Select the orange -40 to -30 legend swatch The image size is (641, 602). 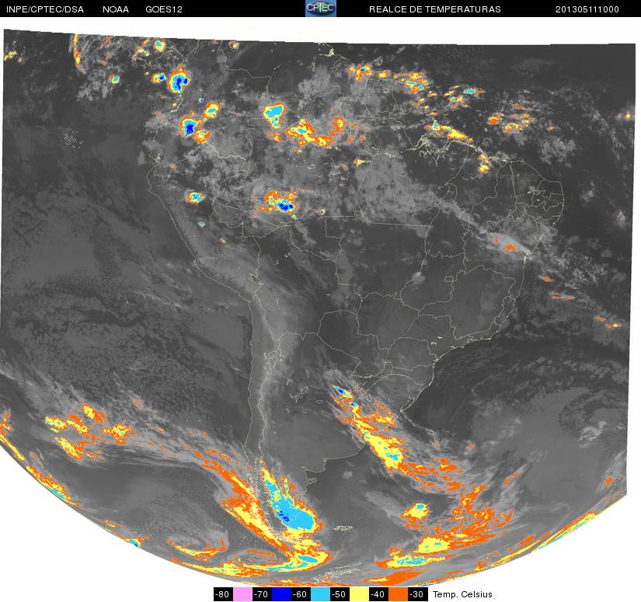398,593
